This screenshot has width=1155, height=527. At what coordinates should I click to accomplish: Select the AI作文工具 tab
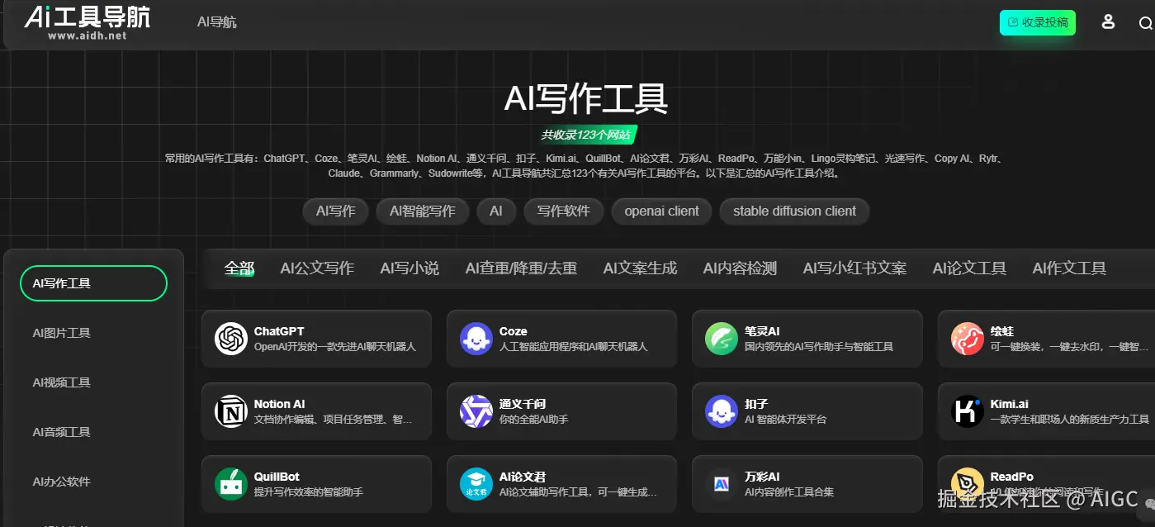point(1069,268)
